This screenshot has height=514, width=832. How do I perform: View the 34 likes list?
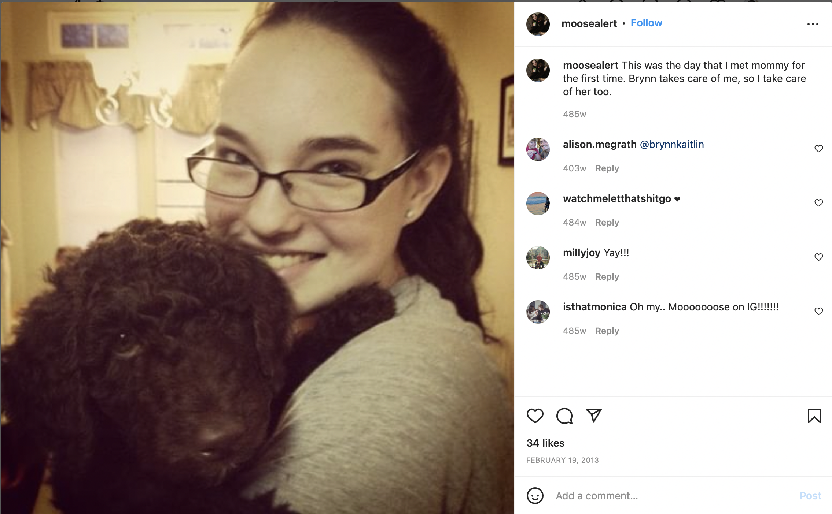click(545, 443)
